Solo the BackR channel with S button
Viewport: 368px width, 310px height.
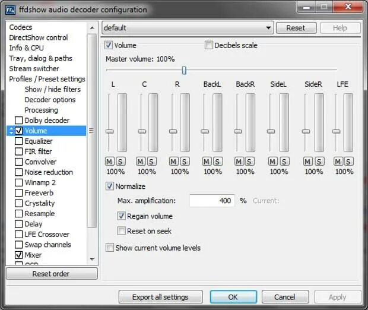pyautogui.click(x=249, y=162)
